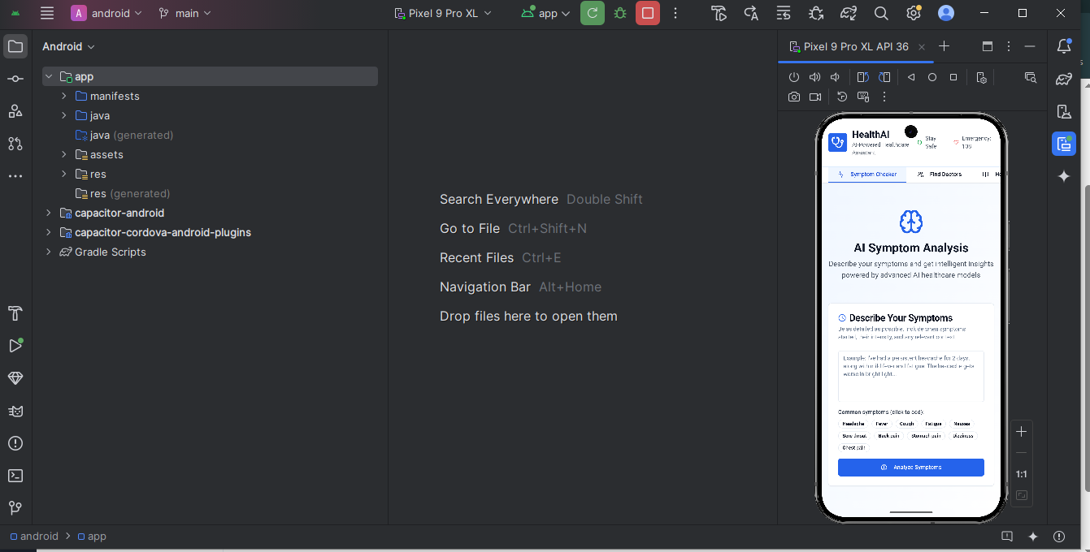Raise the emulator volume
The image size is (1090, 552).
[814, 77]
